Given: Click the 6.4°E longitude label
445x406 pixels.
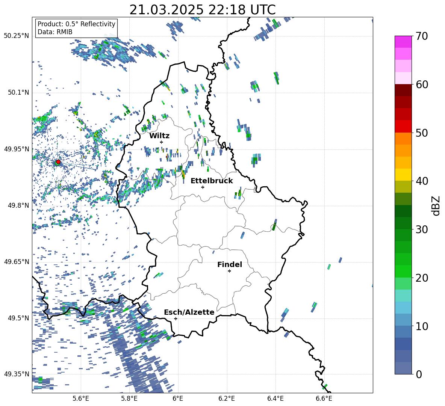Looking at the screenshot, I should (x=275, y=398).
